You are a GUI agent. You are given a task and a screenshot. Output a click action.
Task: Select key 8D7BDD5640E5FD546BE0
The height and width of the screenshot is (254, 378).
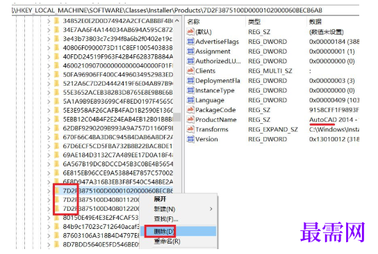click(x=101, y=244)
